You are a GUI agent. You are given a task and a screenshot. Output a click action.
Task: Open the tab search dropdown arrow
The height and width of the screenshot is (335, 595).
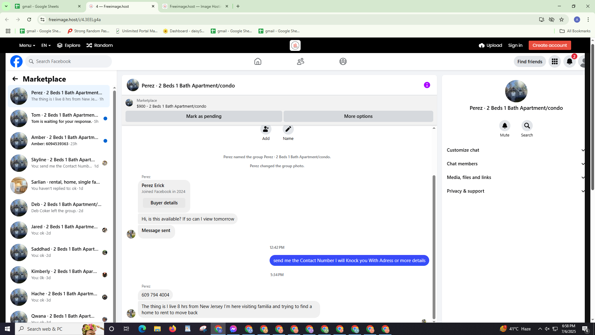coord(6,6)
